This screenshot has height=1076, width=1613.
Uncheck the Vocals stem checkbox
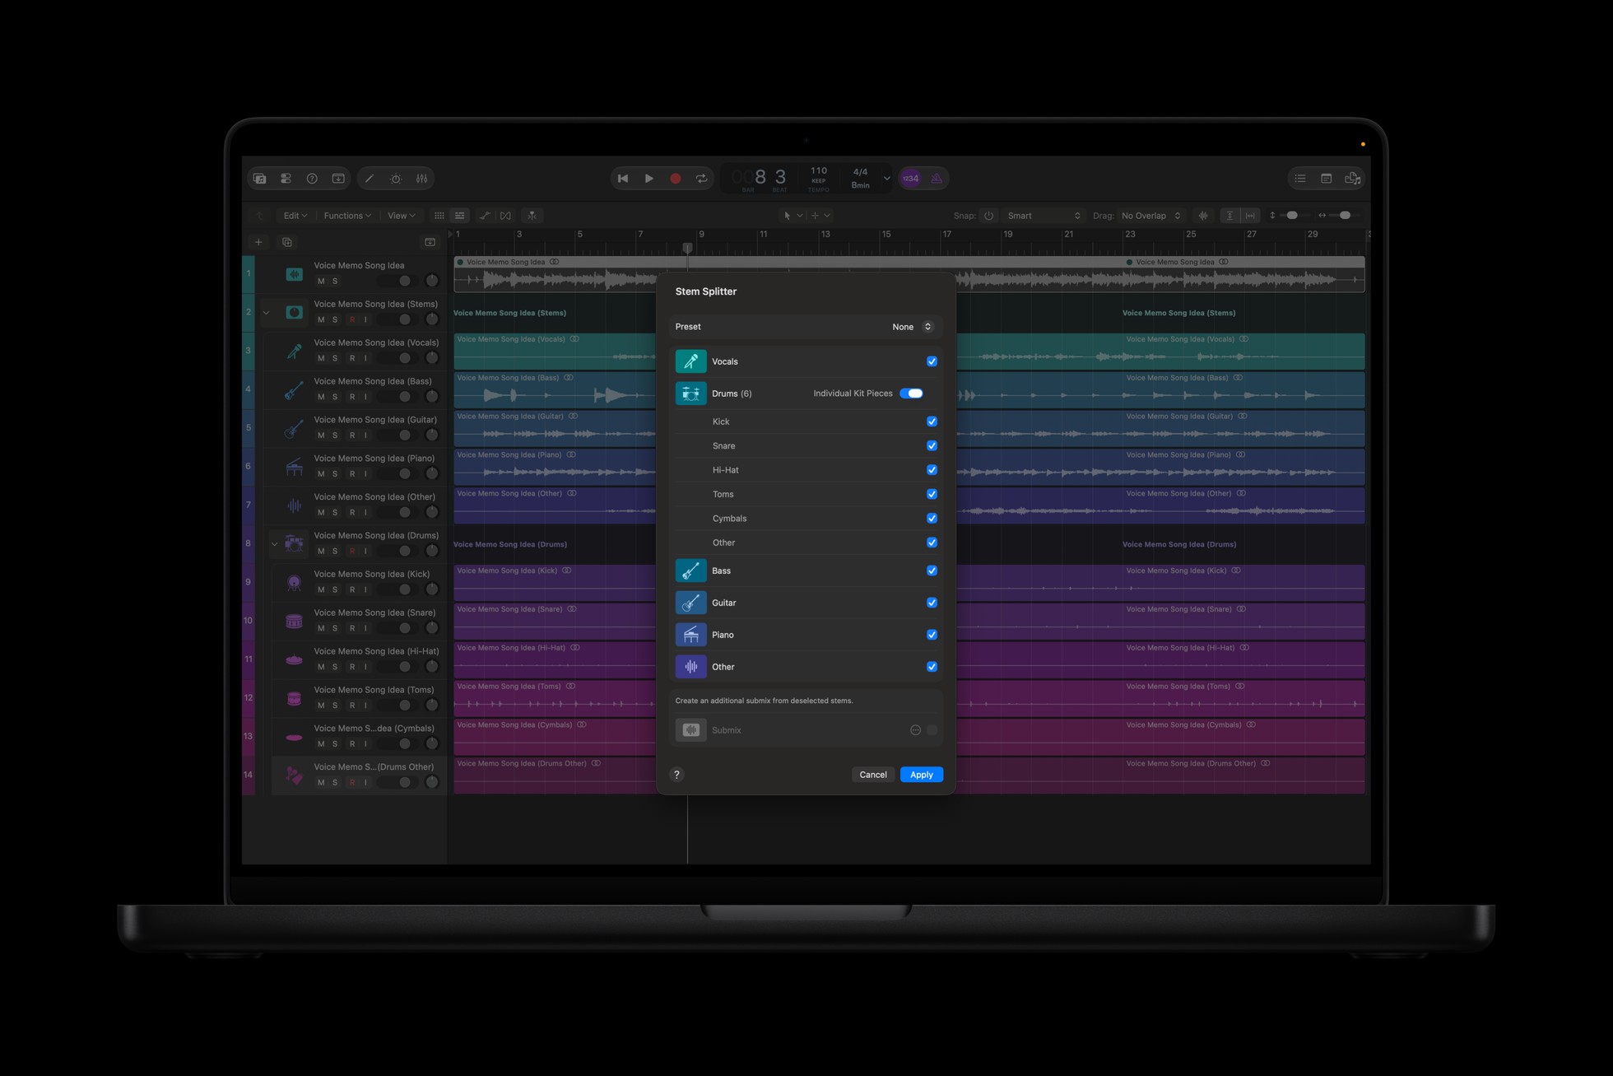click(x=932, y=361)
